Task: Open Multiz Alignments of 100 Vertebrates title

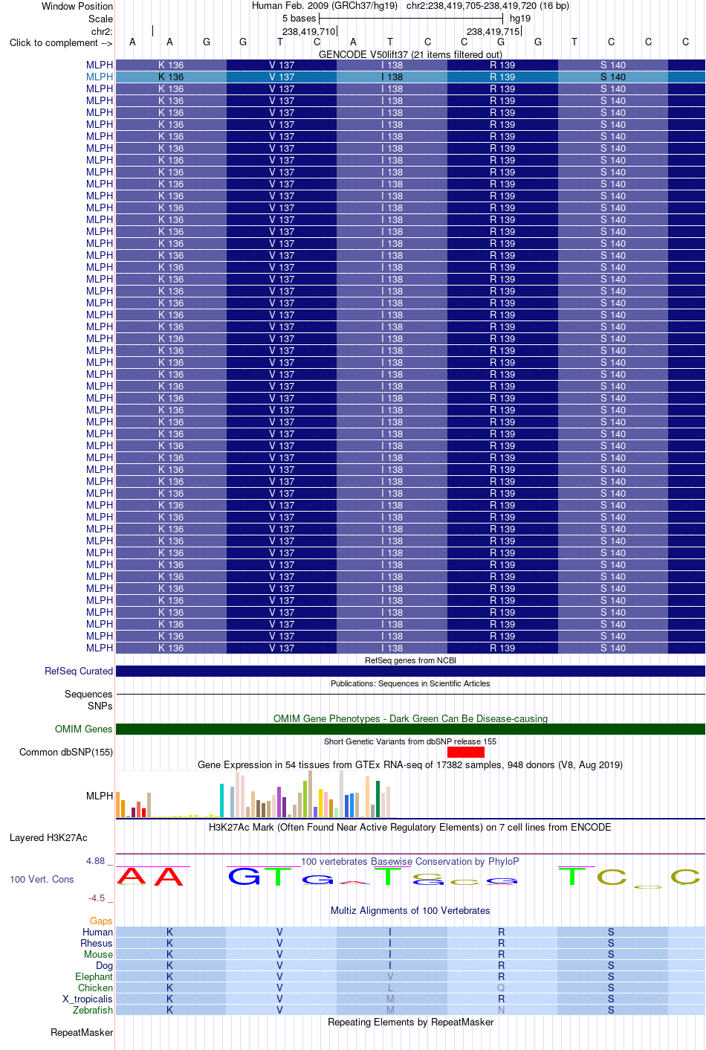Action: pyautogui.click(x=410, y=910)
